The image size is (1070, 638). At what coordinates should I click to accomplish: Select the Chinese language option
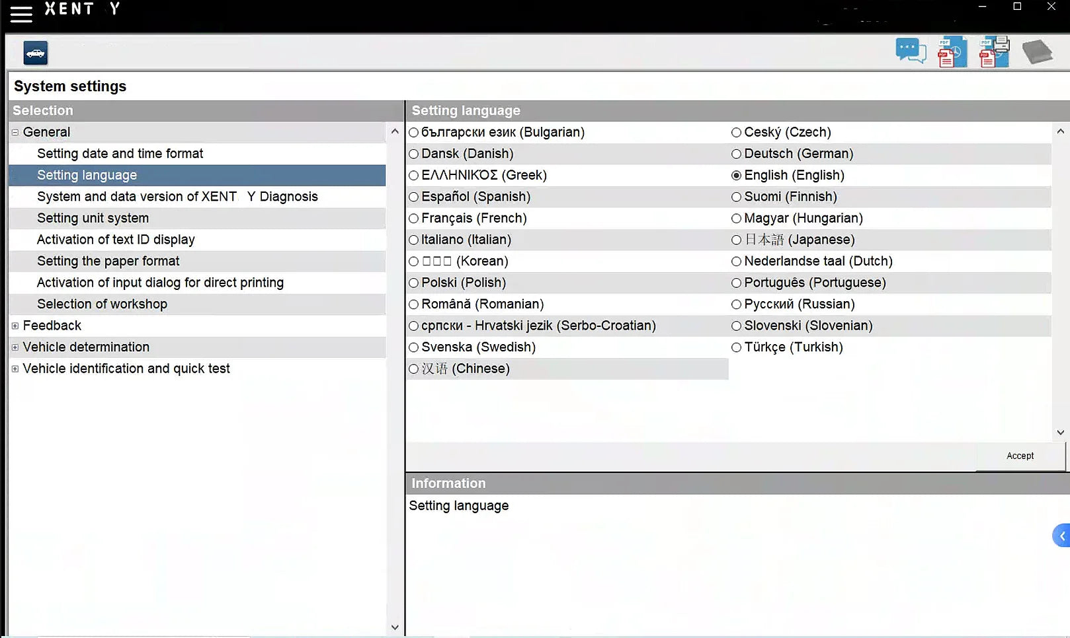[x=414, y=369]
